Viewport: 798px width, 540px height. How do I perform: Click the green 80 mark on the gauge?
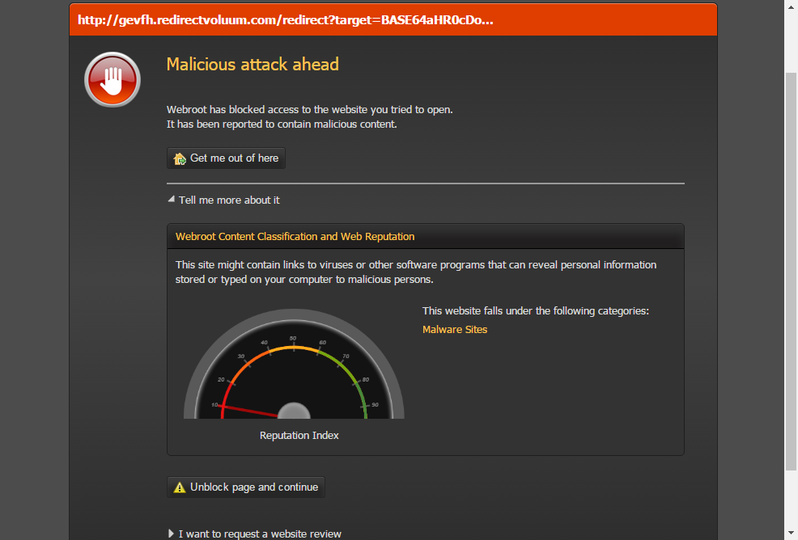point(365,380)
